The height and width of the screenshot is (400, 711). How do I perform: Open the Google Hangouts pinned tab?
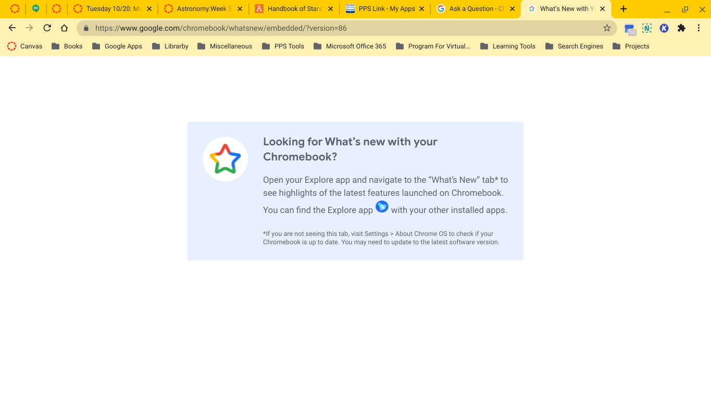click(35, 8)
